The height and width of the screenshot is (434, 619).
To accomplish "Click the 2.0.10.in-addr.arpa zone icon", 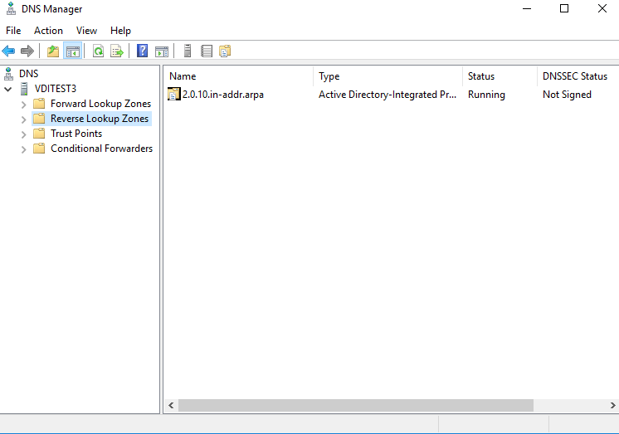I will (x=174, y=95).
